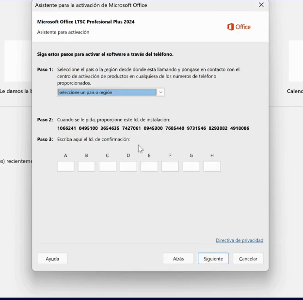Viewport: 303px width, 300px height.
Task: Click confirmation ID field H
Action: point(212,166)
